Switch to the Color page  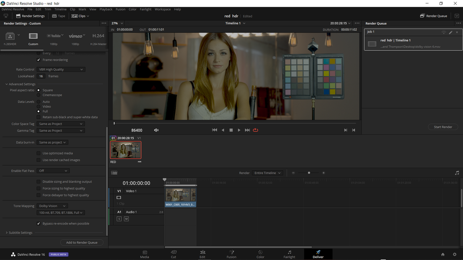260,254
